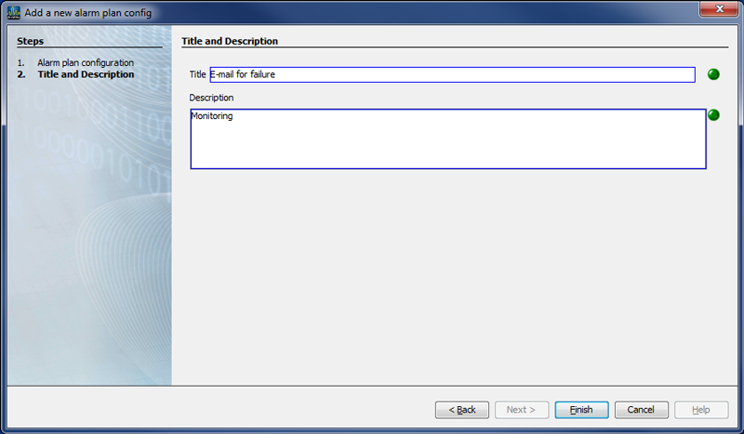Go back with the Back button
Viewport: 744px width, 434px height.
pyautogui.click(x=462, y=410)
